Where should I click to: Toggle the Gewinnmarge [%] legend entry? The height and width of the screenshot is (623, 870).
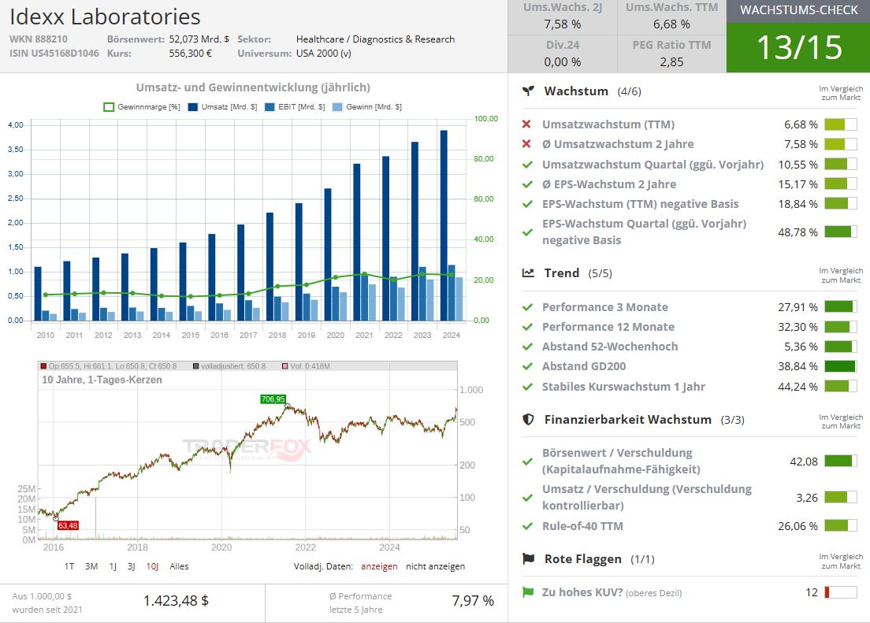coord(142,107)
